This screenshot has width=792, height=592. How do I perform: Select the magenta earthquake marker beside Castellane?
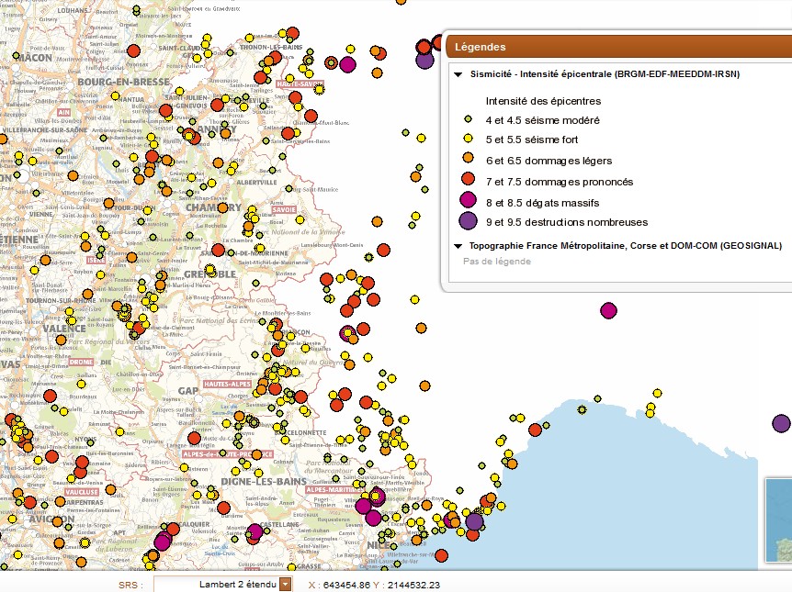(x=255, y=531)
